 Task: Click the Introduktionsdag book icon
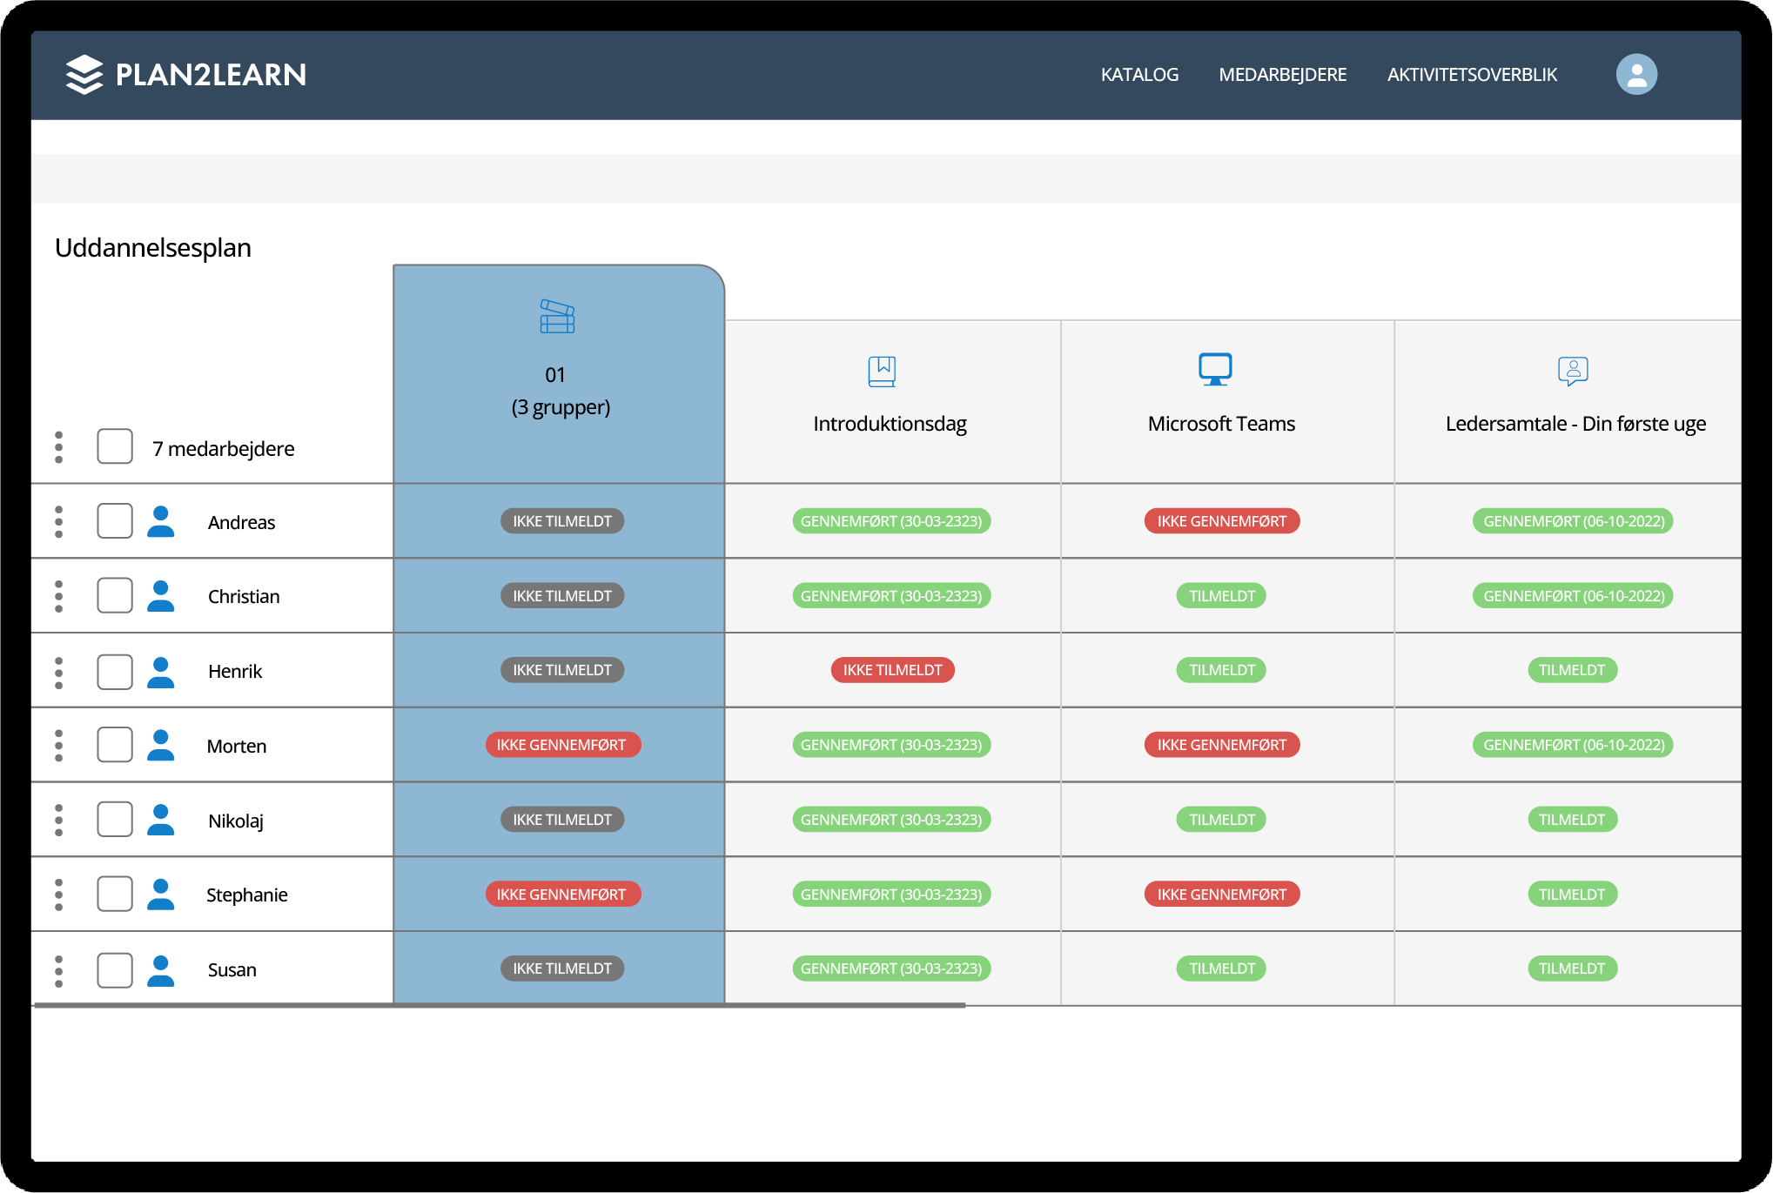pos(882,372)
